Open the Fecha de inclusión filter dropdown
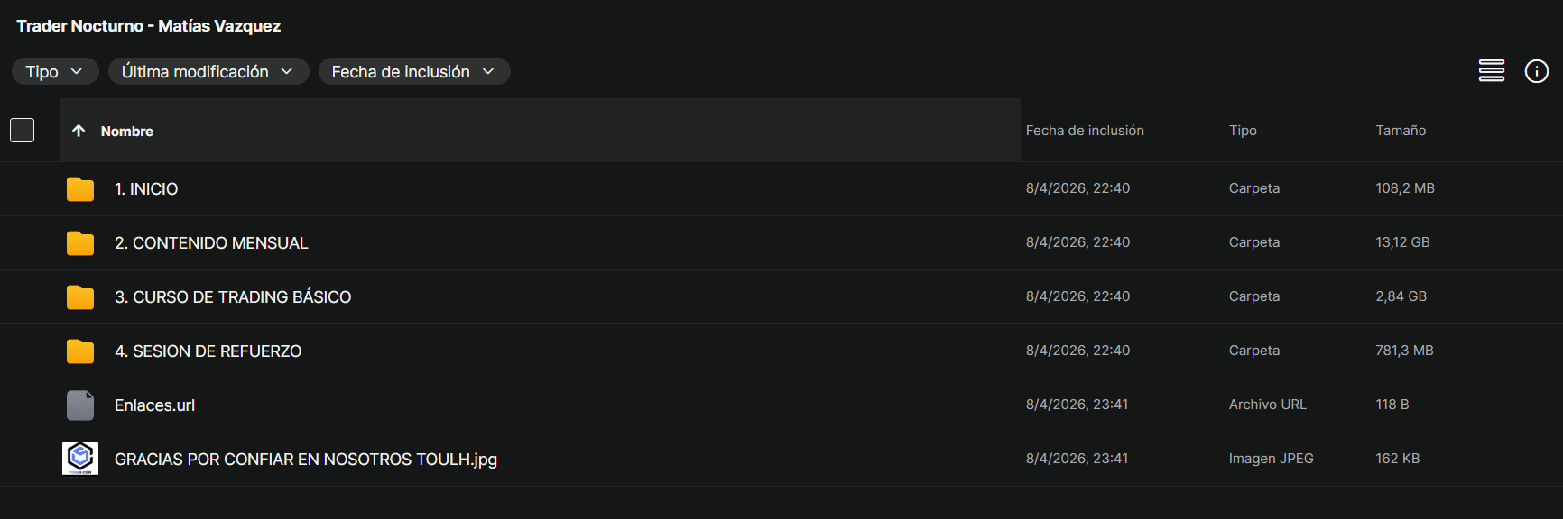 (x=413, y=71)
